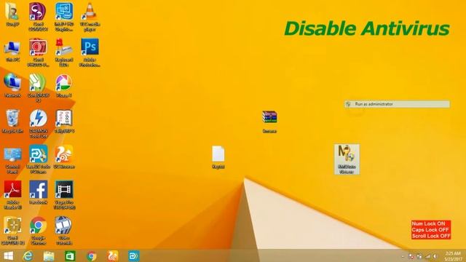This screenshot has height=262, width=466.
Task: Open the Windows Store taskbar icon
Action: point(70,255)
